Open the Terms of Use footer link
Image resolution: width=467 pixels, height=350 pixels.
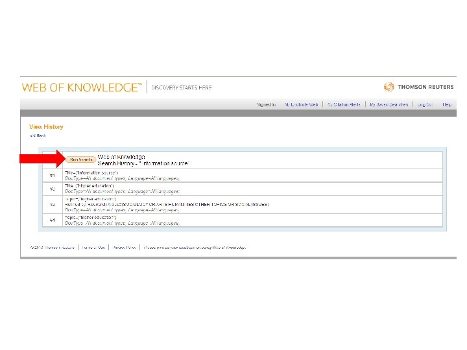click(x=93, y=248)
